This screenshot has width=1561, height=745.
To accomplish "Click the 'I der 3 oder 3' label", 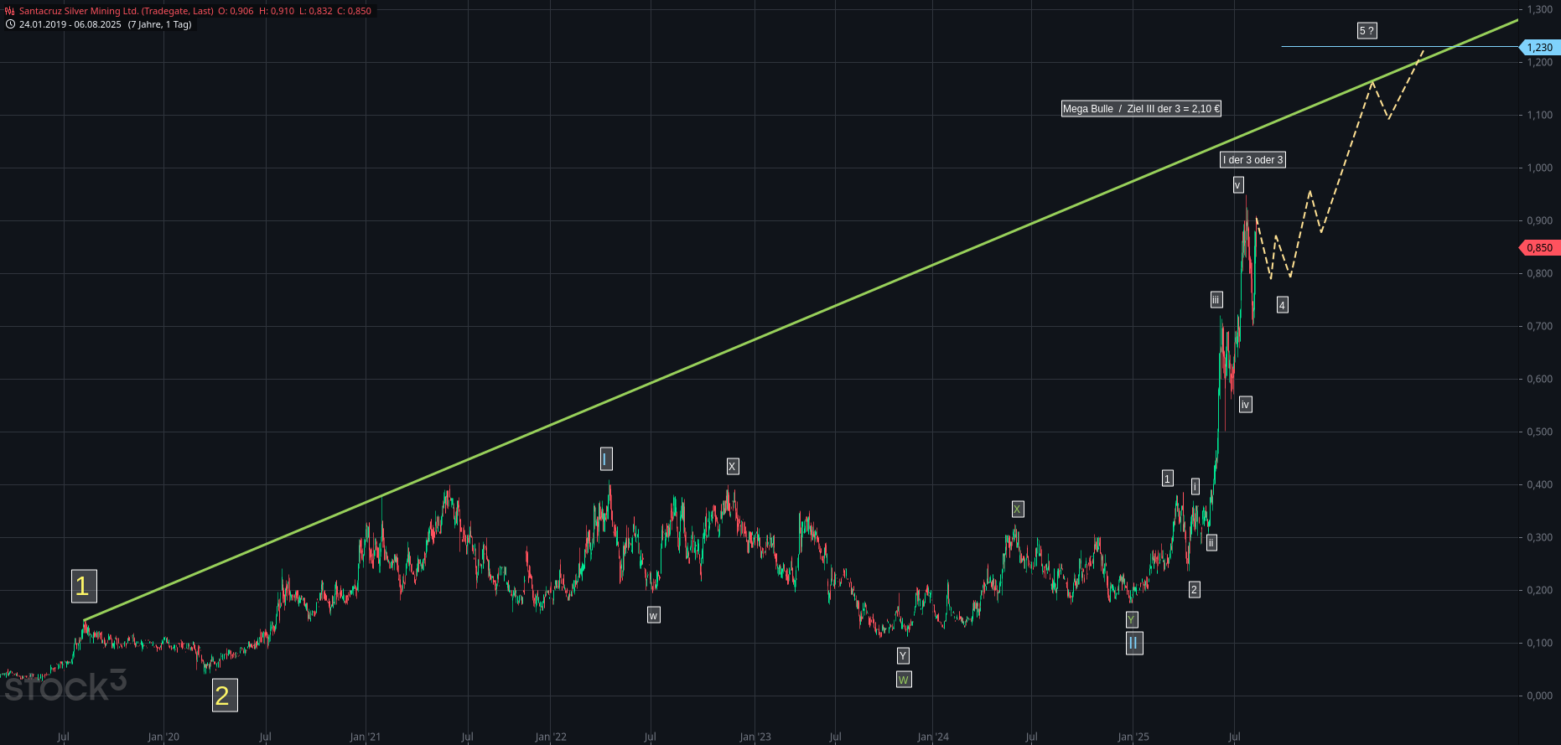I will 1252,160.
